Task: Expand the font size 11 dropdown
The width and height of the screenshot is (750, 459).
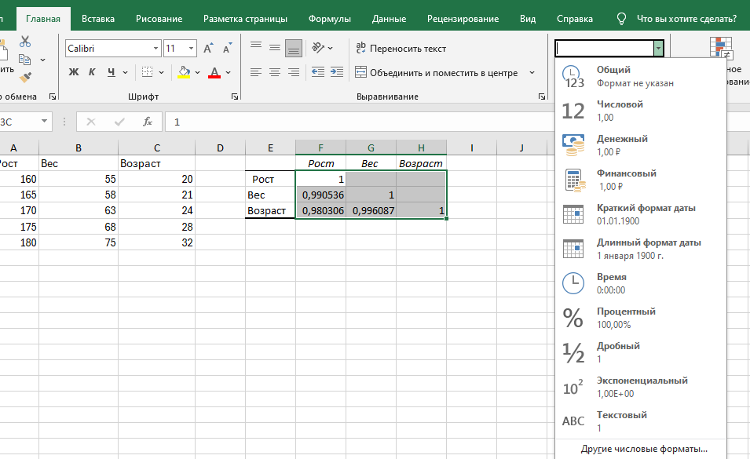Action: point(191,49)
